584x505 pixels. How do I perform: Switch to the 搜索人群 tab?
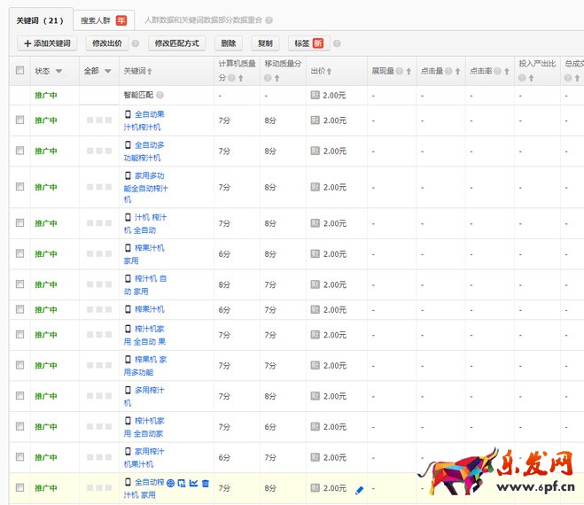[x=104, y=19]
